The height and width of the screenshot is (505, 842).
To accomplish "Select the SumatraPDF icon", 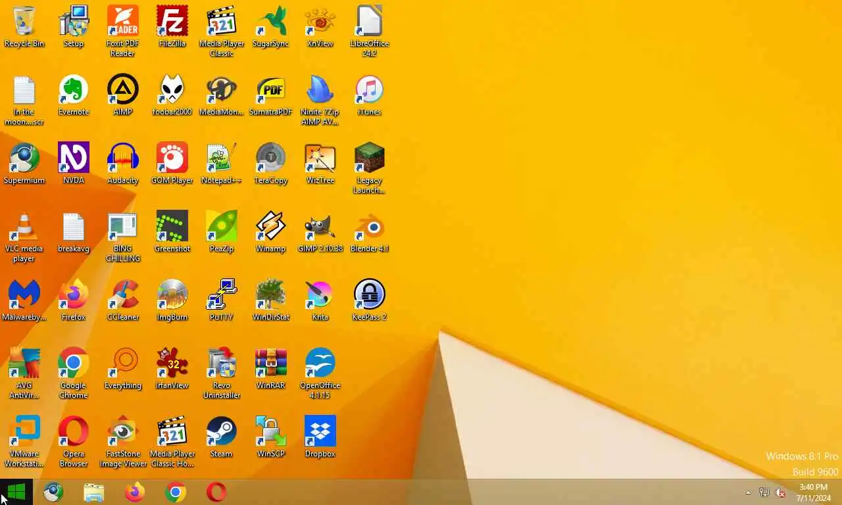I will [271, 89].
